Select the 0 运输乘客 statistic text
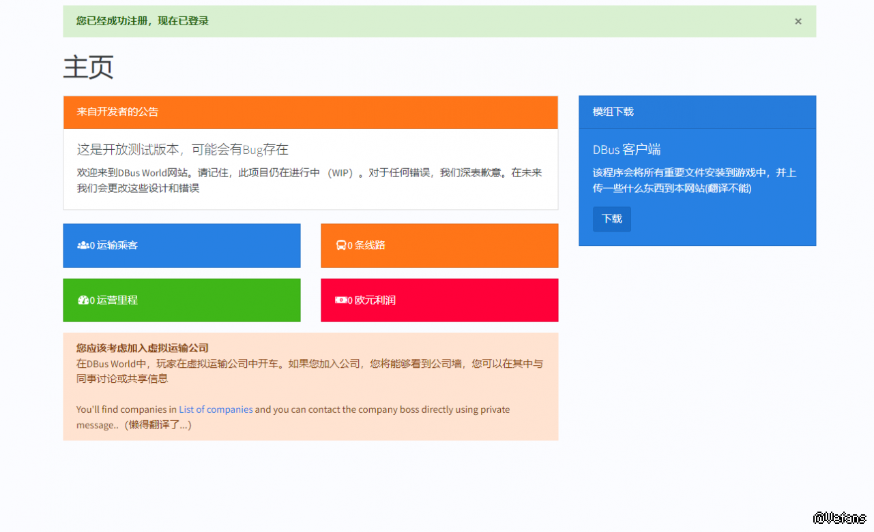This screenshot has height=532, width=874. tap(114, 245)
